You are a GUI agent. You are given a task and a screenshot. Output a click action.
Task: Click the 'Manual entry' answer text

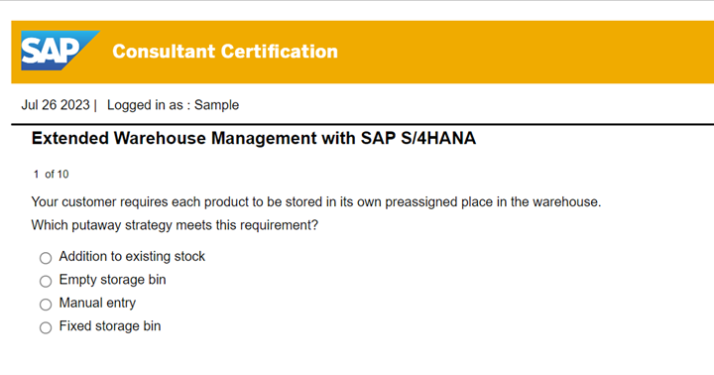(x=97, y=303)
